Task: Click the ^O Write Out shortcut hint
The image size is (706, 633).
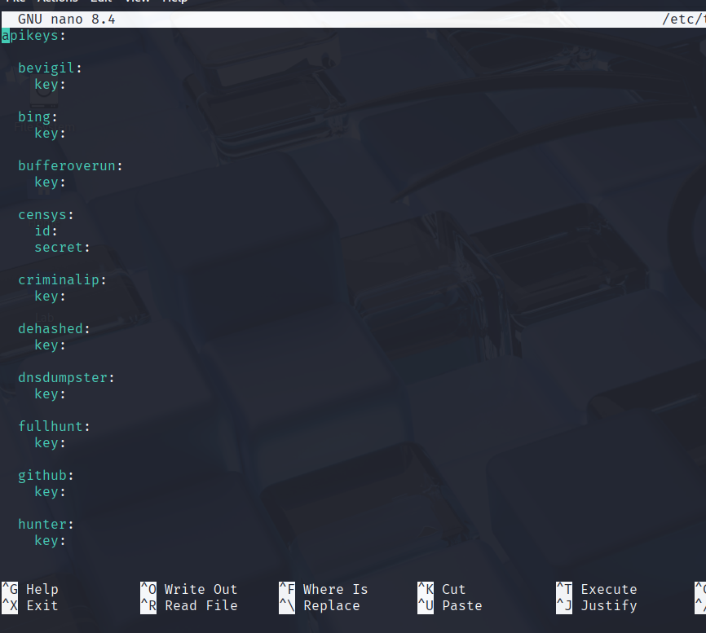Action: 188,589
